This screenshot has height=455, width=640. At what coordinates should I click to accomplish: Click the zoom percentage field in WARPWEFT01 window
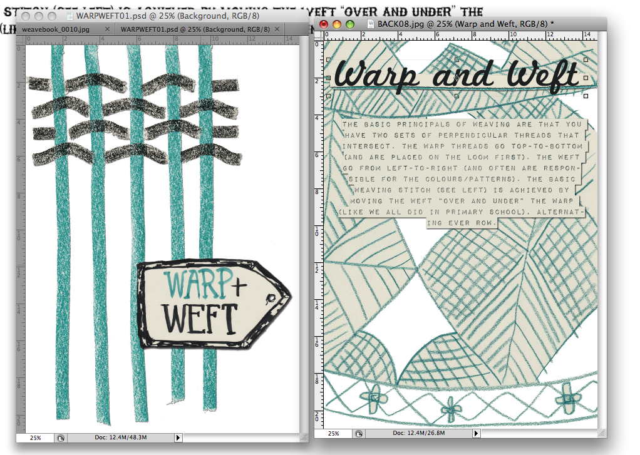point(36,437)
